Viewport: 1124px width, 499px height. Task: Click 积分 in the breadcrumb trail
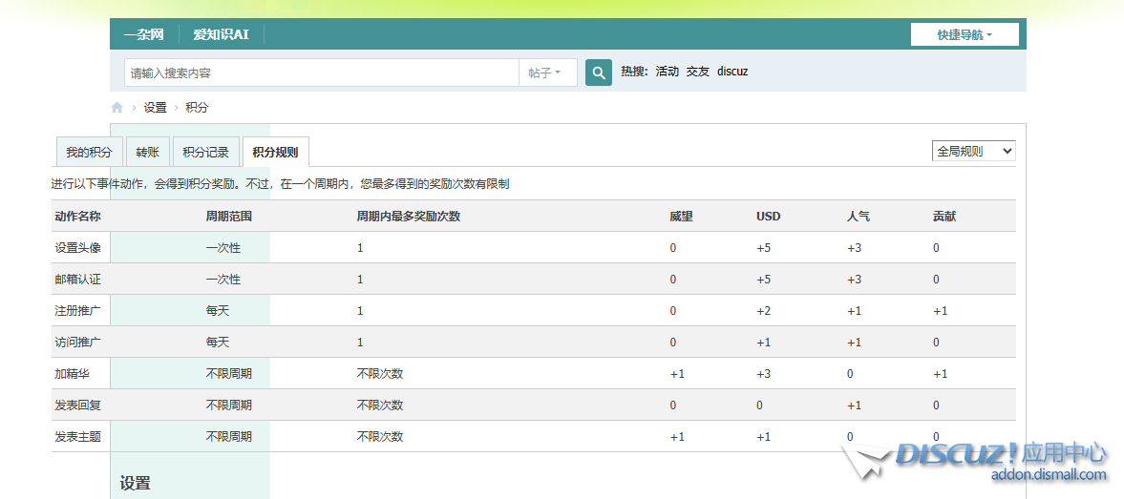[197, 108]
